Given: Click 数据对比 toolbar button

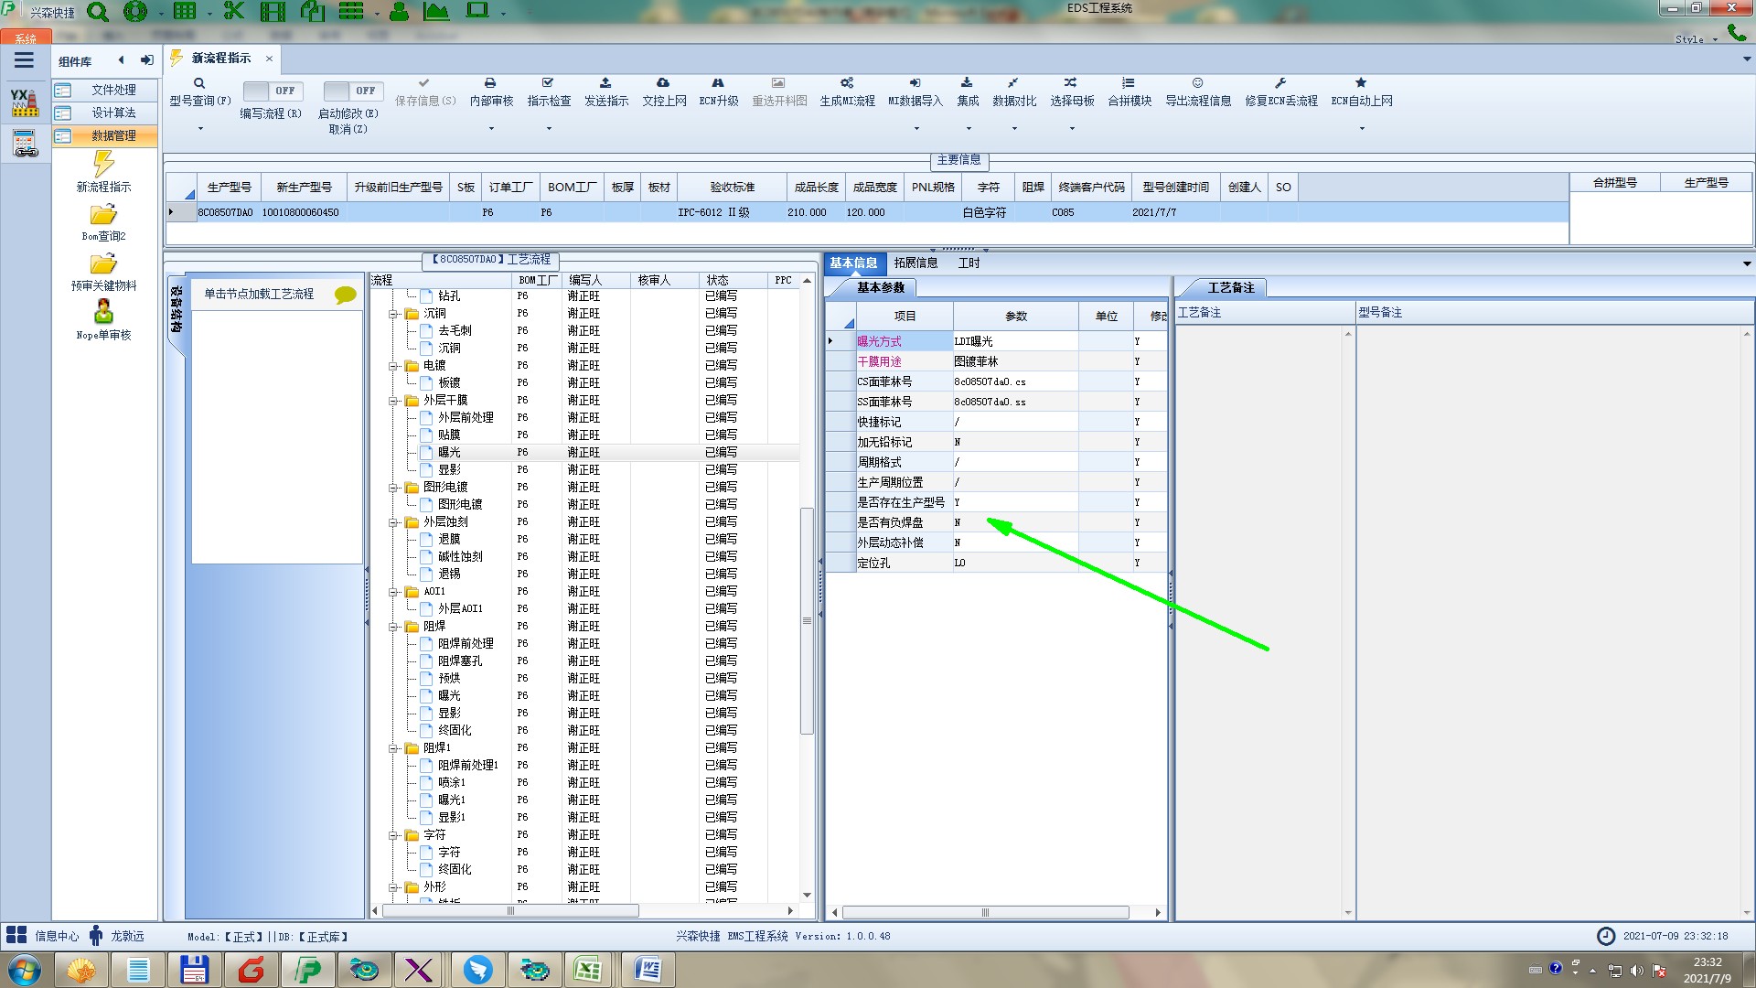Looking at the screenshot, I should (1014, 92).
